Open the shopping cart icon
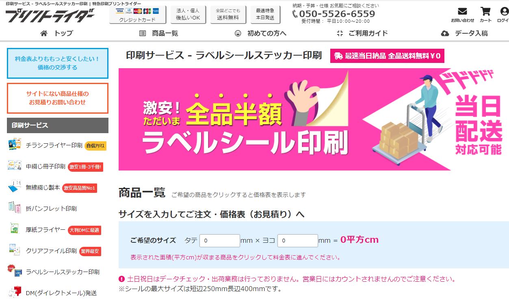The image size is (509, 300). pos(485,11)
